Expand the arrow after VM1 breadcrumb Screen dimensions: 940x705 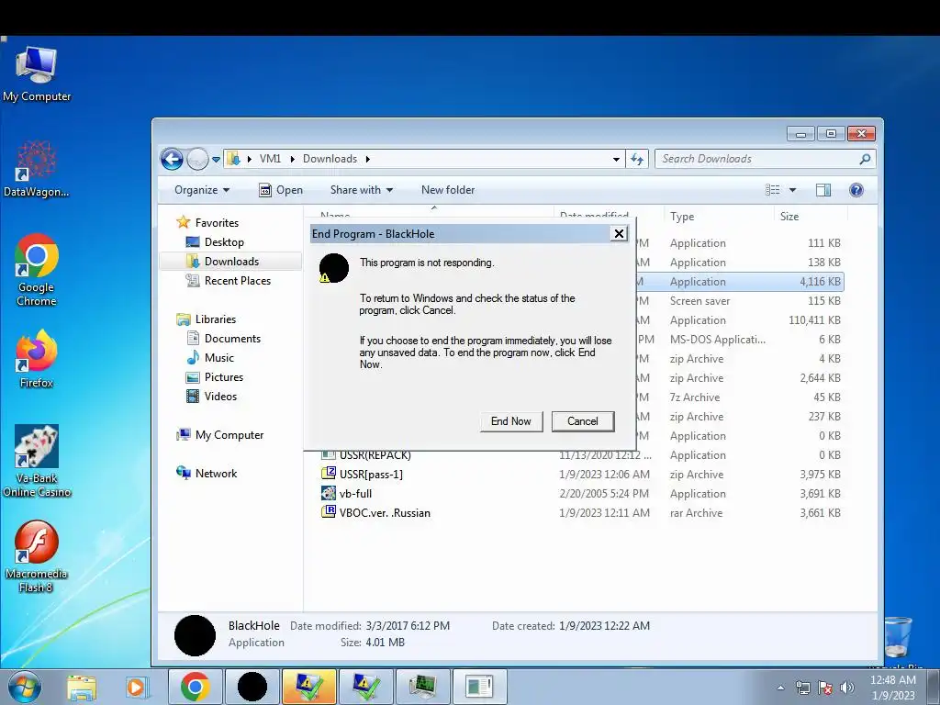pyautogui.click(x=292, y=159)
